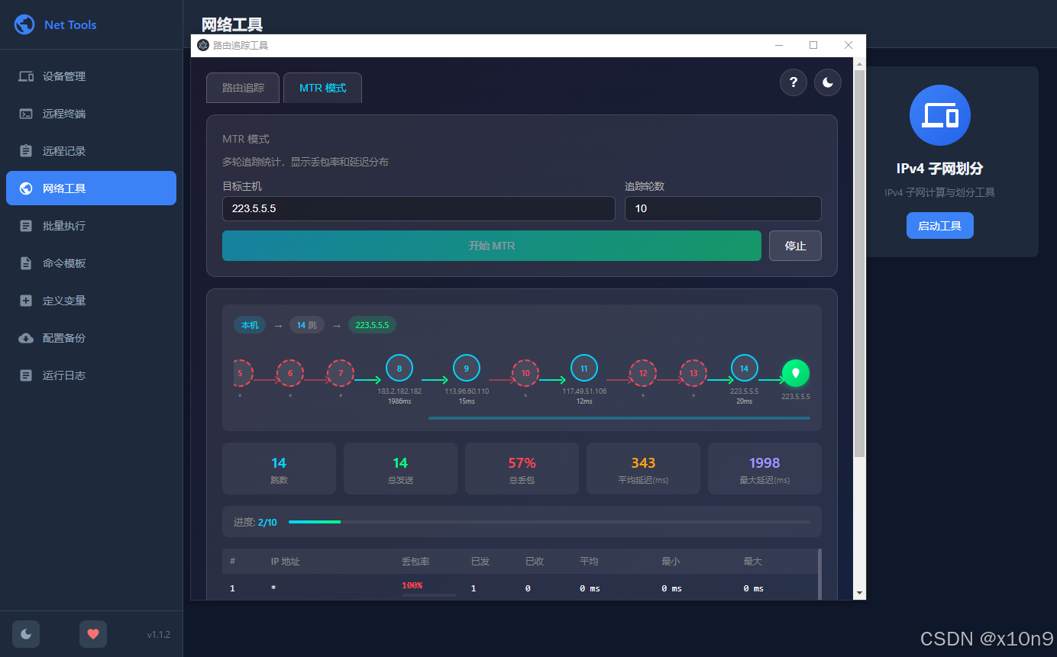The height and width of the screenshot is (657, 1057).
Task: Select hop node 6 in the route diagram
Action: 290,373
